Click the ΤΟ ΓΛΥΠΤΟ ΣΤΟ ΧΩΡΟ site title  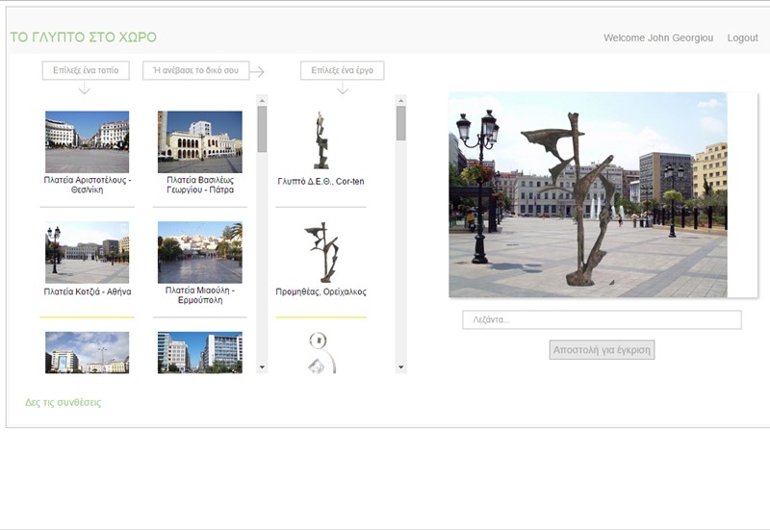tap(83, 38)
